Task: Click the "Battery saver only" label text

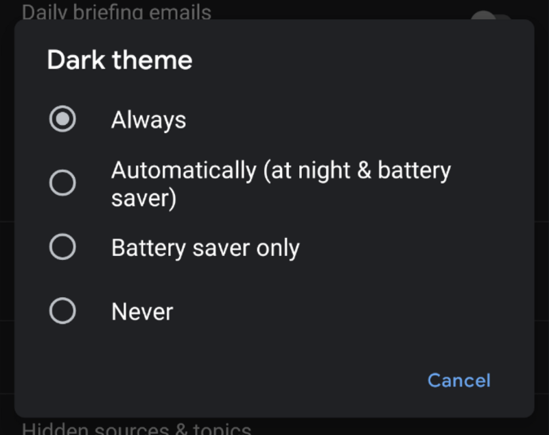Action: [x=205, y=248]
